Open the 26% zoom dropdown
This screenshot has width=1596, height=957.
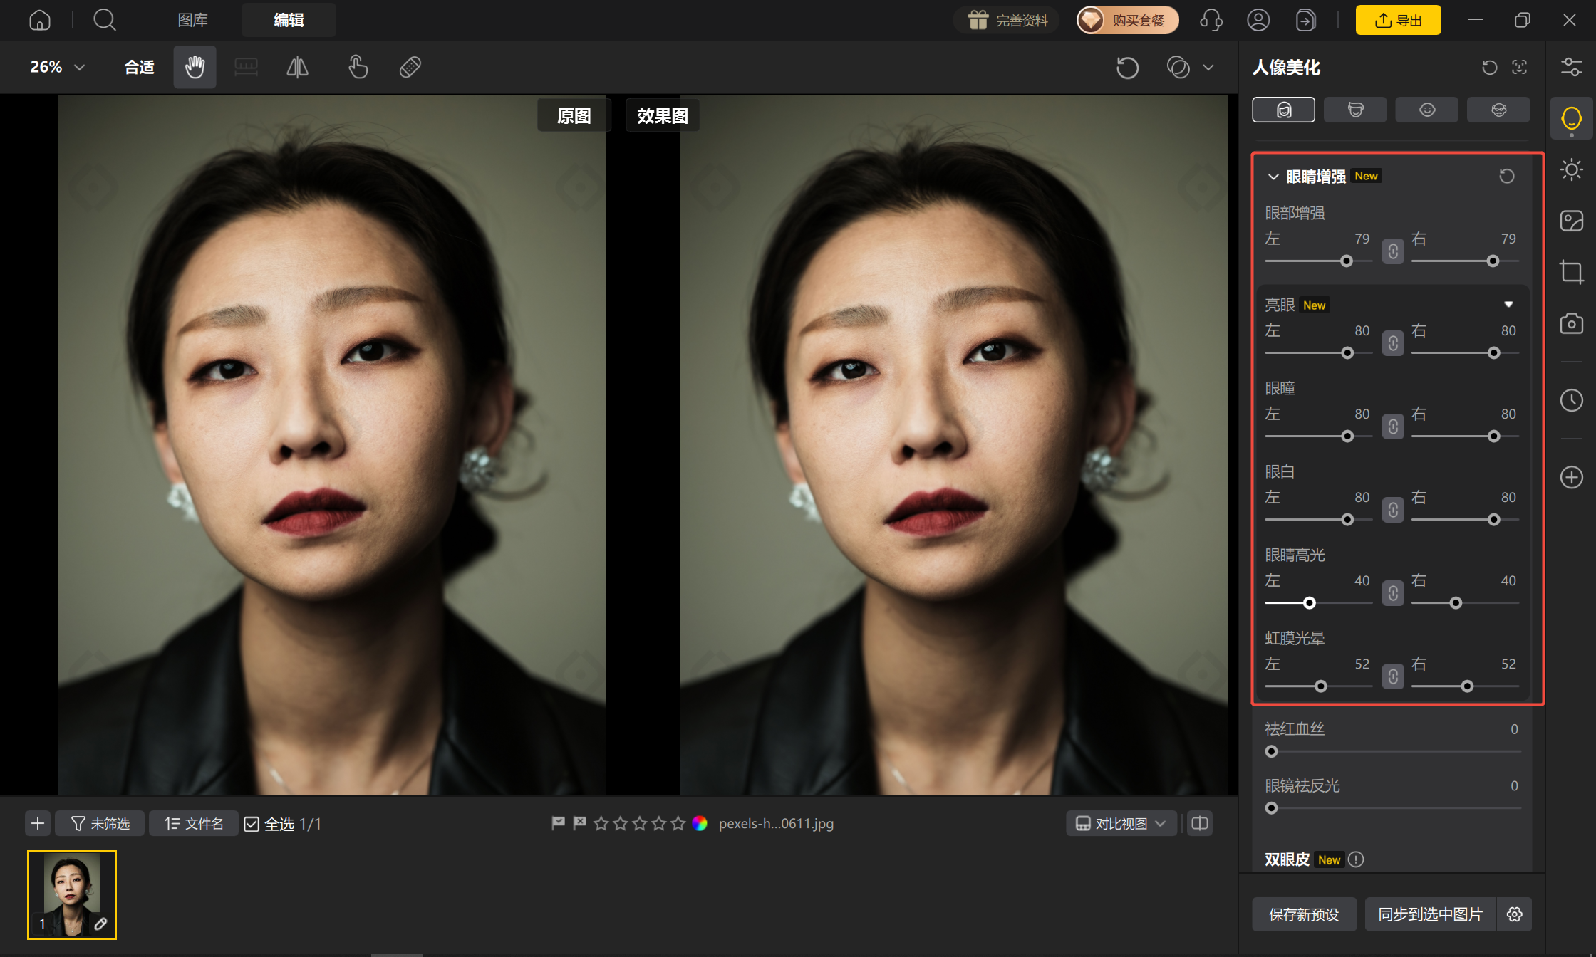57,67
